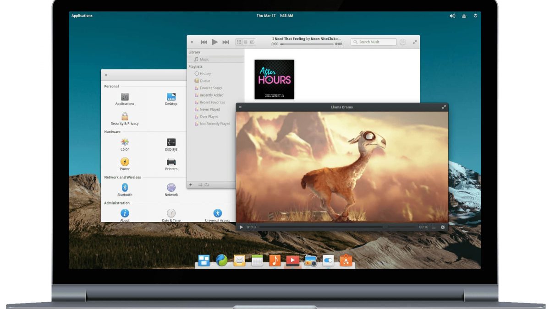Open Displays settings
550x309 pixels.
coord(171,145)
